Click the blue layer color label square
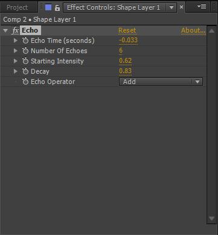This screenshot has width=218, height=235. [48, 7]
